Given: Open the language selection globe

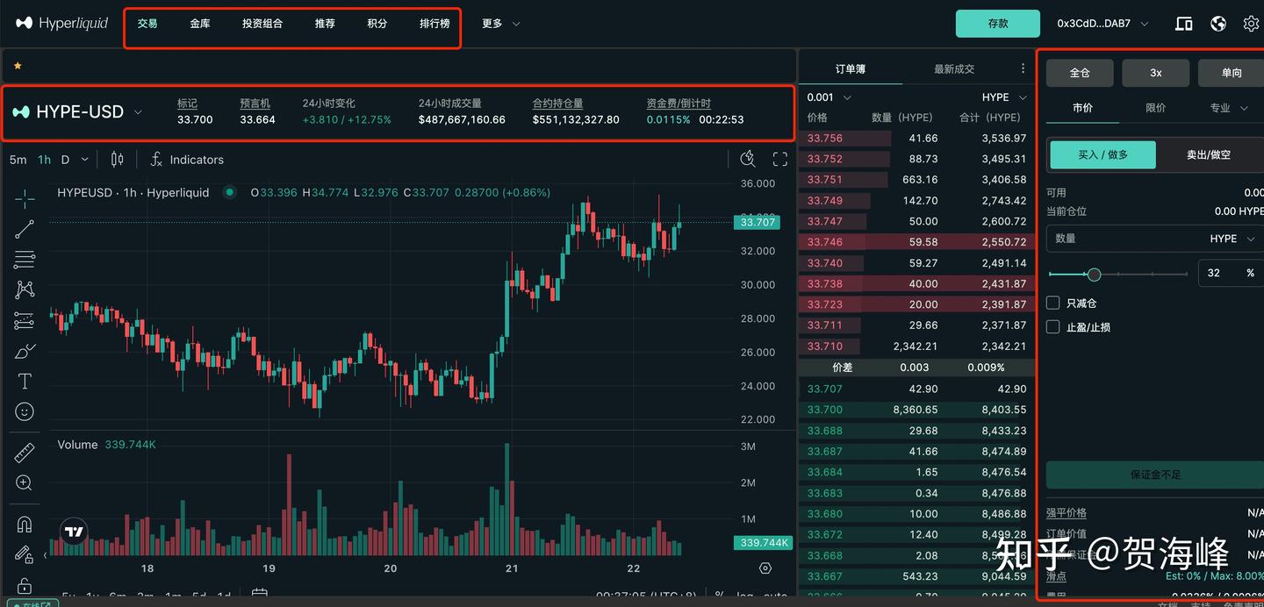Looking at the screenshot, I should click(1217, 24).
